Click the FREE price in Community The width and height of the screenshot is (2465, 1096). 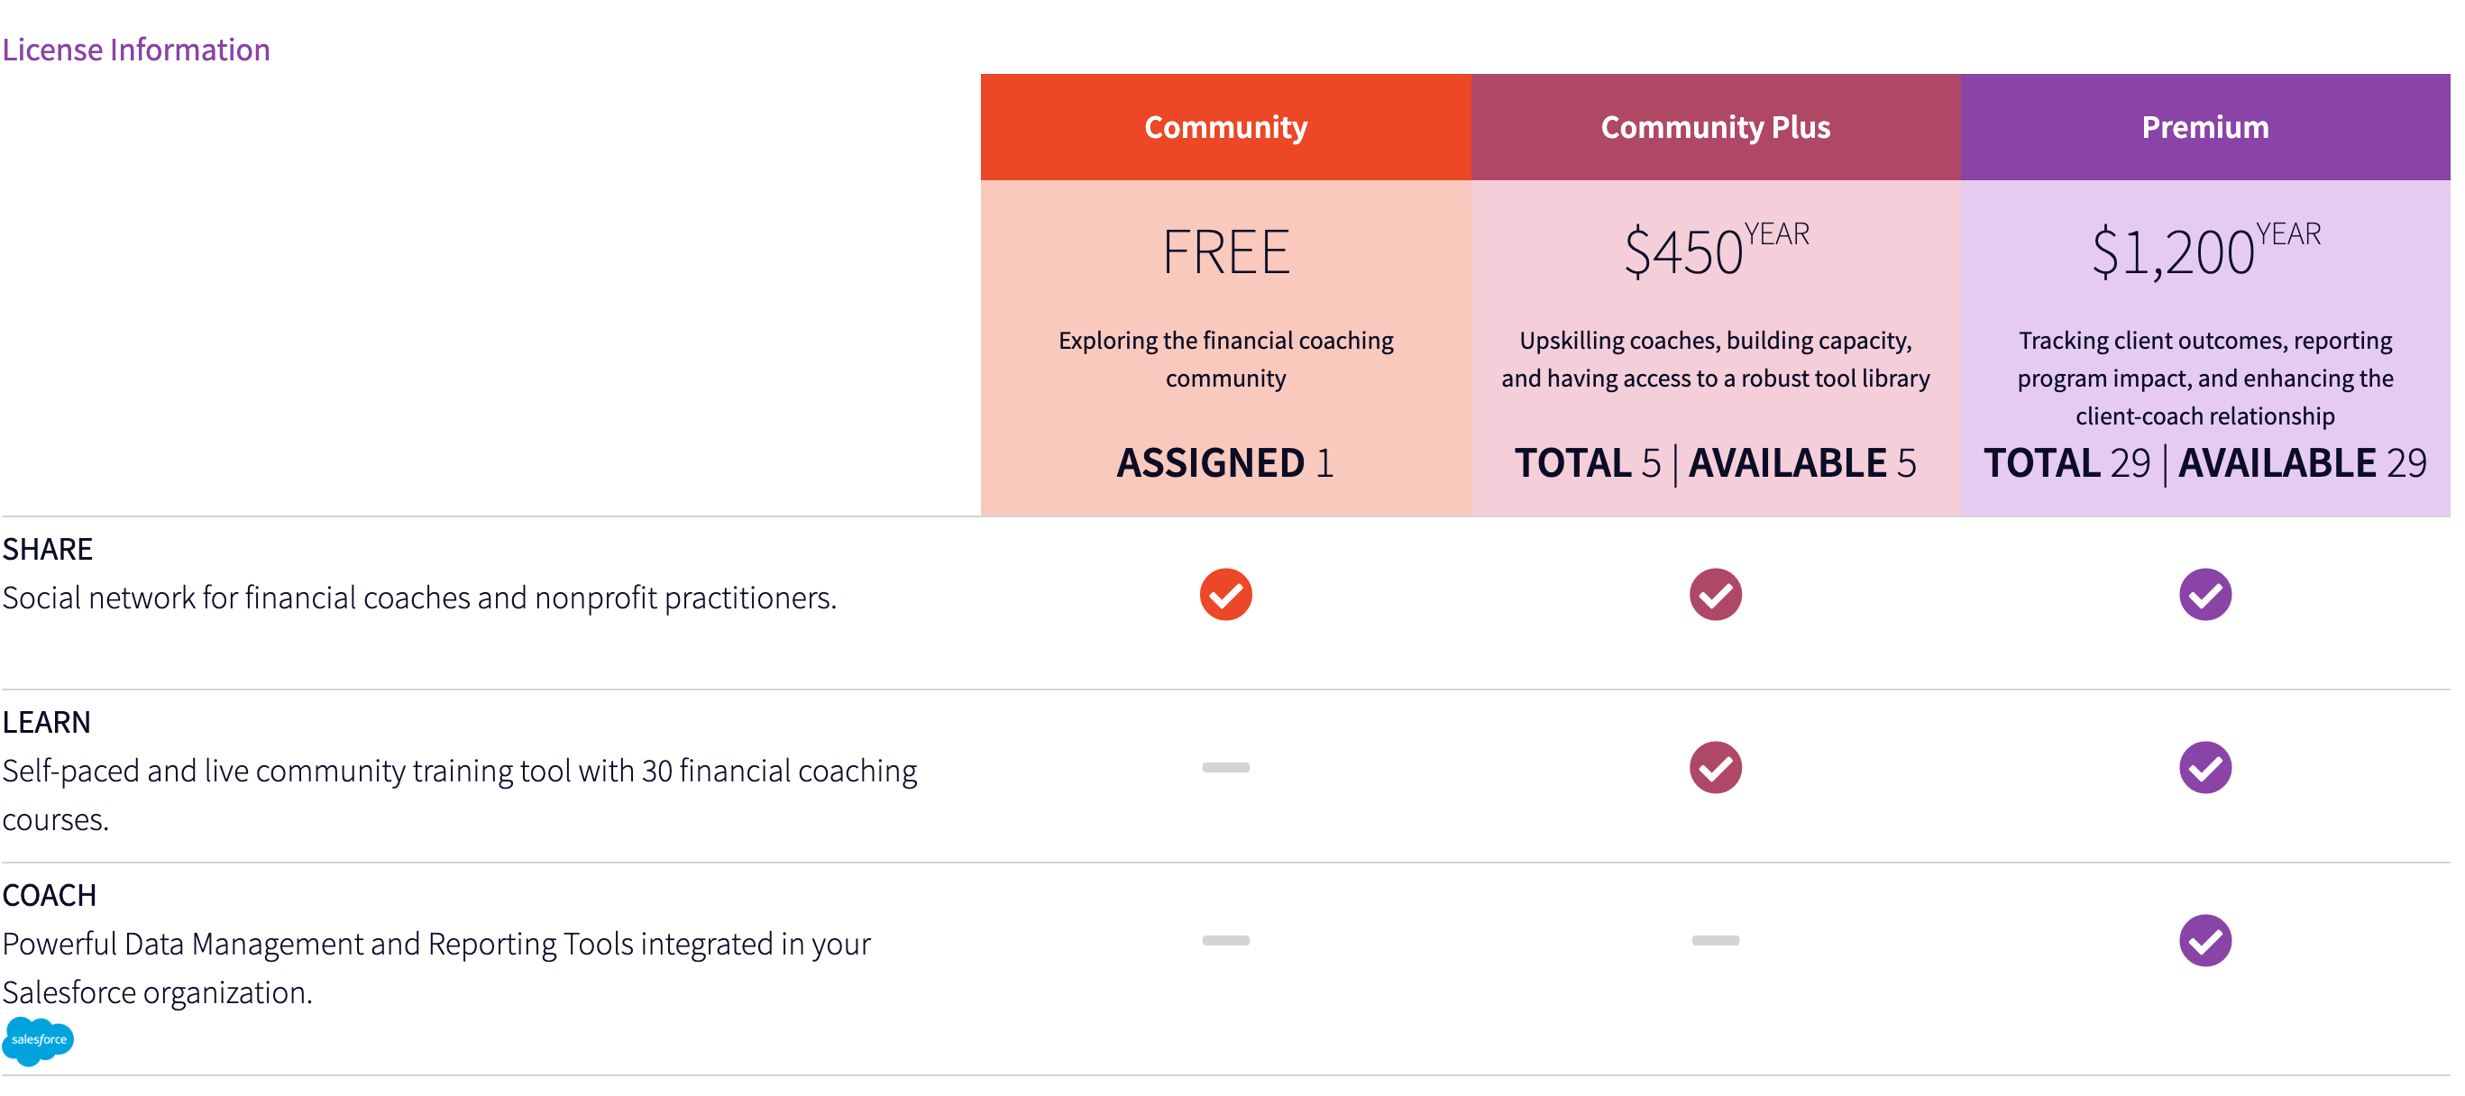click(1225, 252)
